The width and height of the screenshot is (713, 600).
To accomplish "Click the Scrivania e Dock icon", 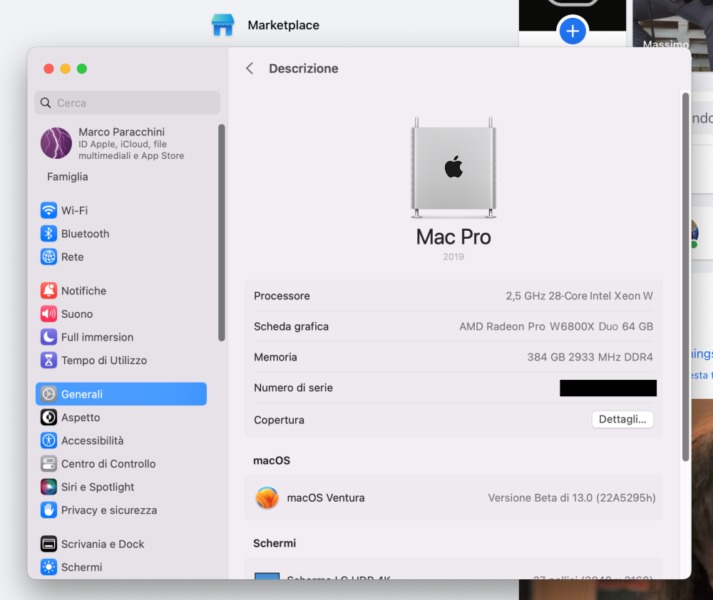I will (x=48, y=544).
